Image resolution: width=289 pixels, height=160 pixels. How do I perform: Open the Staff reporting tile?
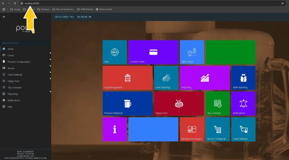pyautogui.click(x=243, y=78)
